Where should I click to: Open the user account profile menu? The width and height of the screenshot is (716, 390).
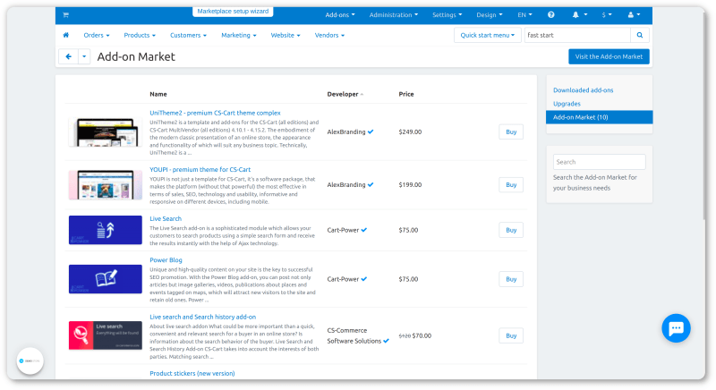tap(635, 15)
